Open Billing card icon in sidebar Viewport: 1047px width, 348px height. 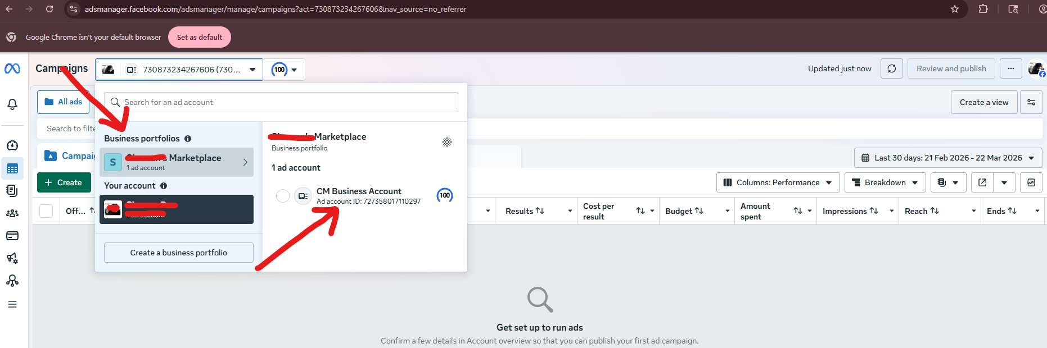tap(12, 236)
